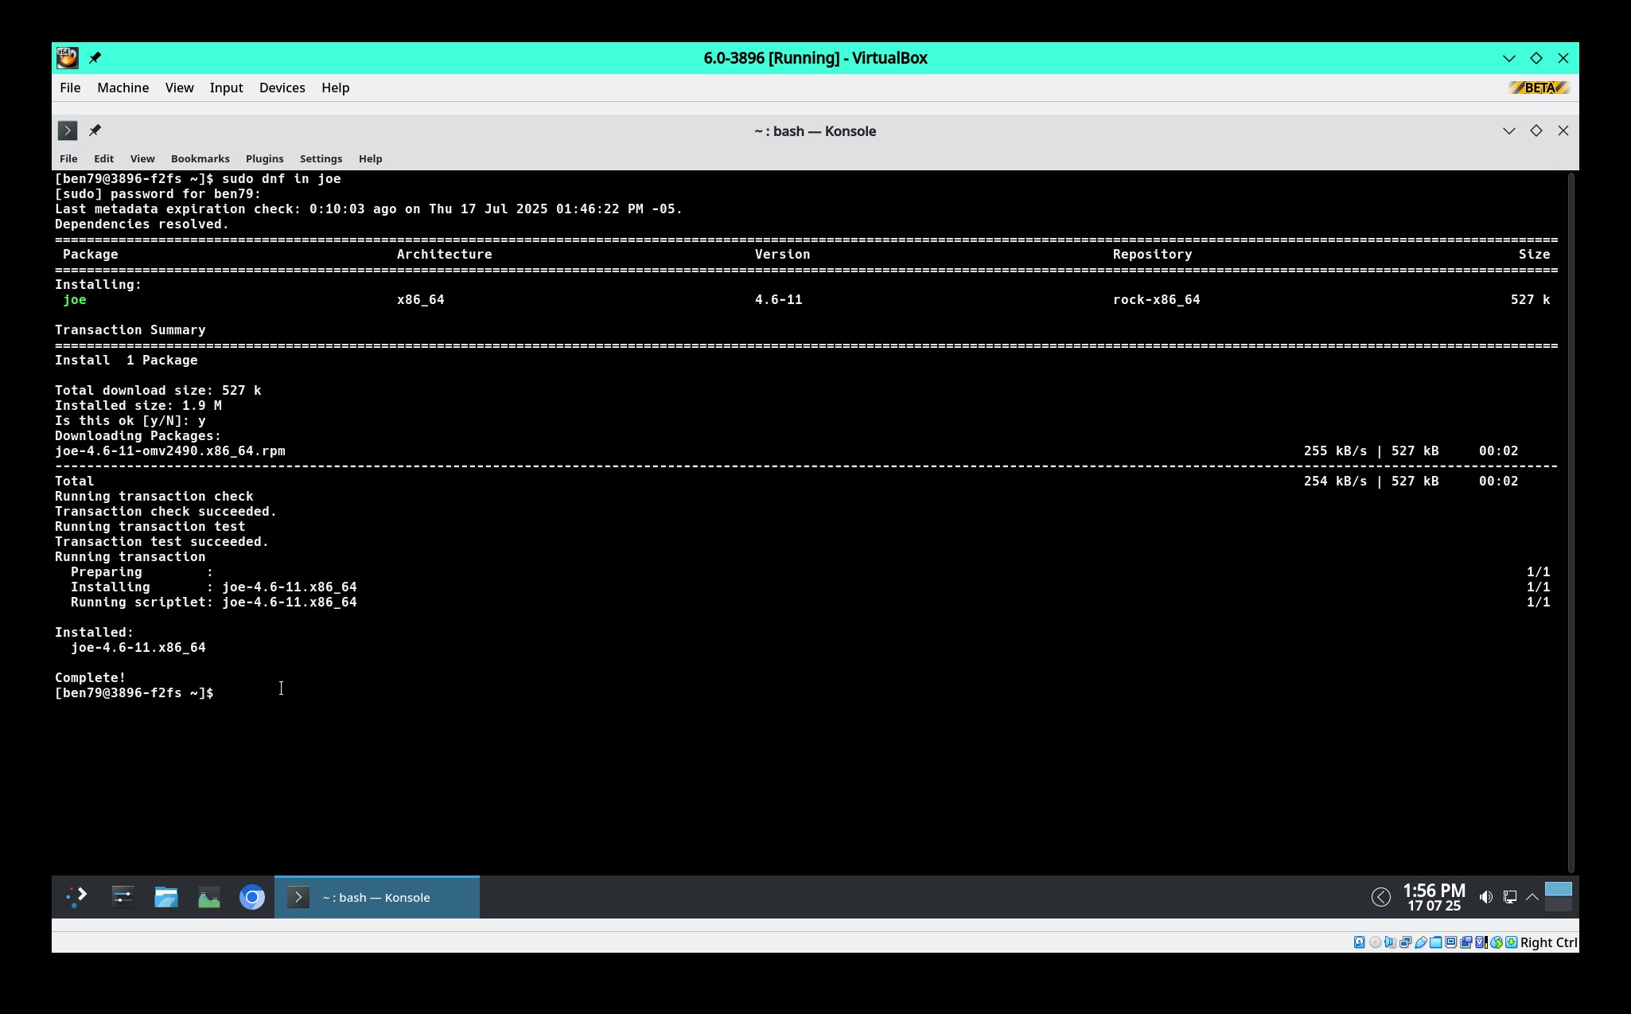Open the 1:56 PM clock calendar
Image resolution: width=1631 pixels, height=1014 pixels.
1434,897
